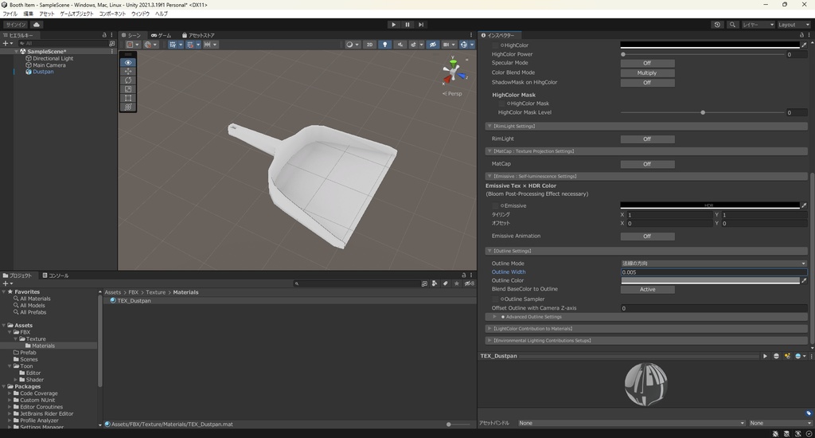Select the Rect tool in scene toolbar
Screen dimensions: 815x438
click(128, 98)
